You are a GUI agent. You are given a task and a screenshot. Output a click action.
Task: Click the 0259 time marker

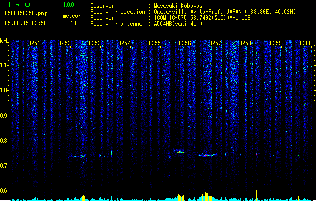tap(276, 43)
